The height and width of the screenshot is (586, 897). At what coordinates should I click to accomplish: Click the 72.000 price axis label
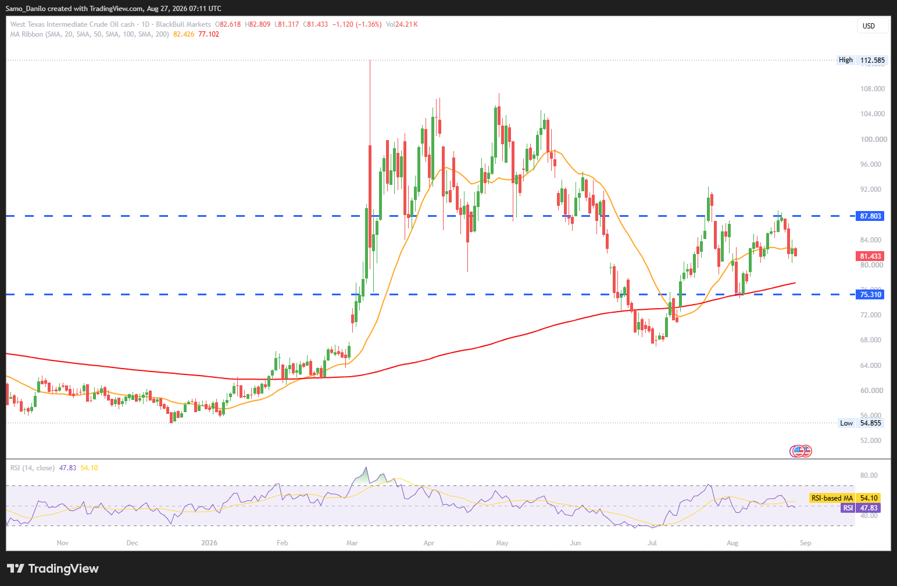pyautogui.click(x=871, y=315)
